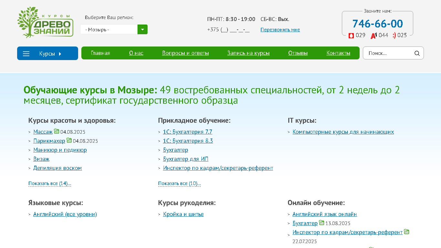
Task: Open 1С: Бухгалтерия 8.3 link
Action: [188, 141]
